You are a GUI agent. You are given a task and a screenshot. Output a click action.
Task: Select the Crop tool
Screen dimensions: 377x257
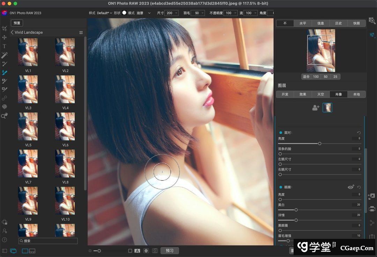(x=5, y=29)
